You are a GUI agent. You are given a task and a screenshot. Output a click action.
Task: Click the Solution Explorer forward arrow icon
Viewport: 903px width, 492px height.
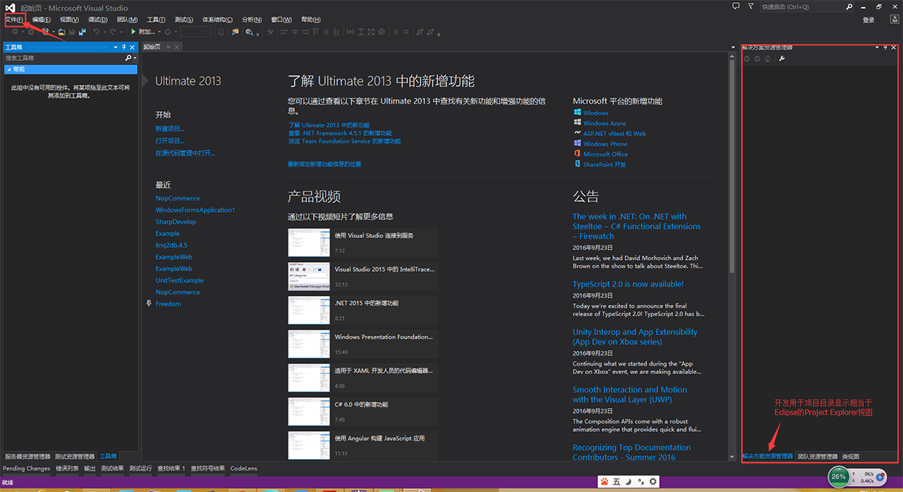(757, 58)
